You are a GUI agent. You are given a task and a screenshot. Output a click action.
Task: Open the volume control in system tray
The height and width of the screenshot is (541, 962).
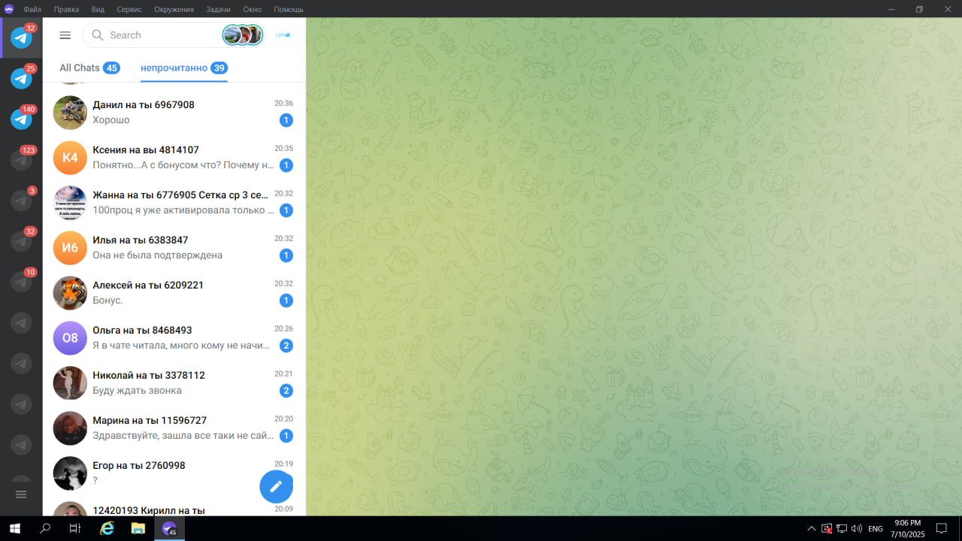[x=857, y=528]
